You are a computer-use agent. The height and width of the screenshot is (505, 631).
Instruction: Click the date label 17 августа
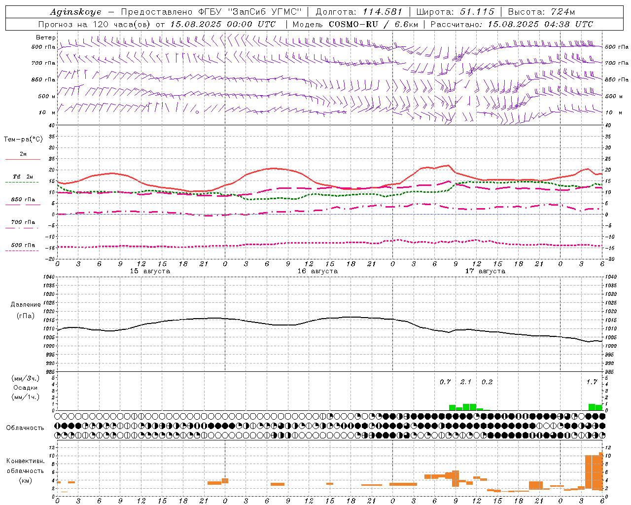click(485, 271)
